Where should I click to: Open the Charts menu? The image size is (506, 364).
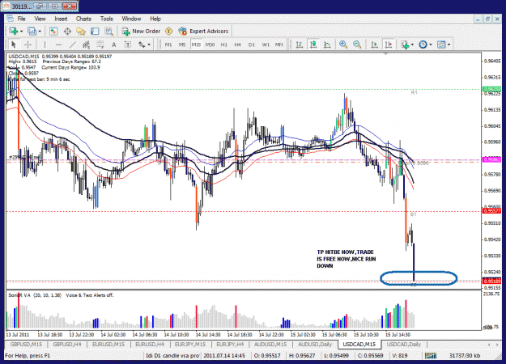pos(83,19)
